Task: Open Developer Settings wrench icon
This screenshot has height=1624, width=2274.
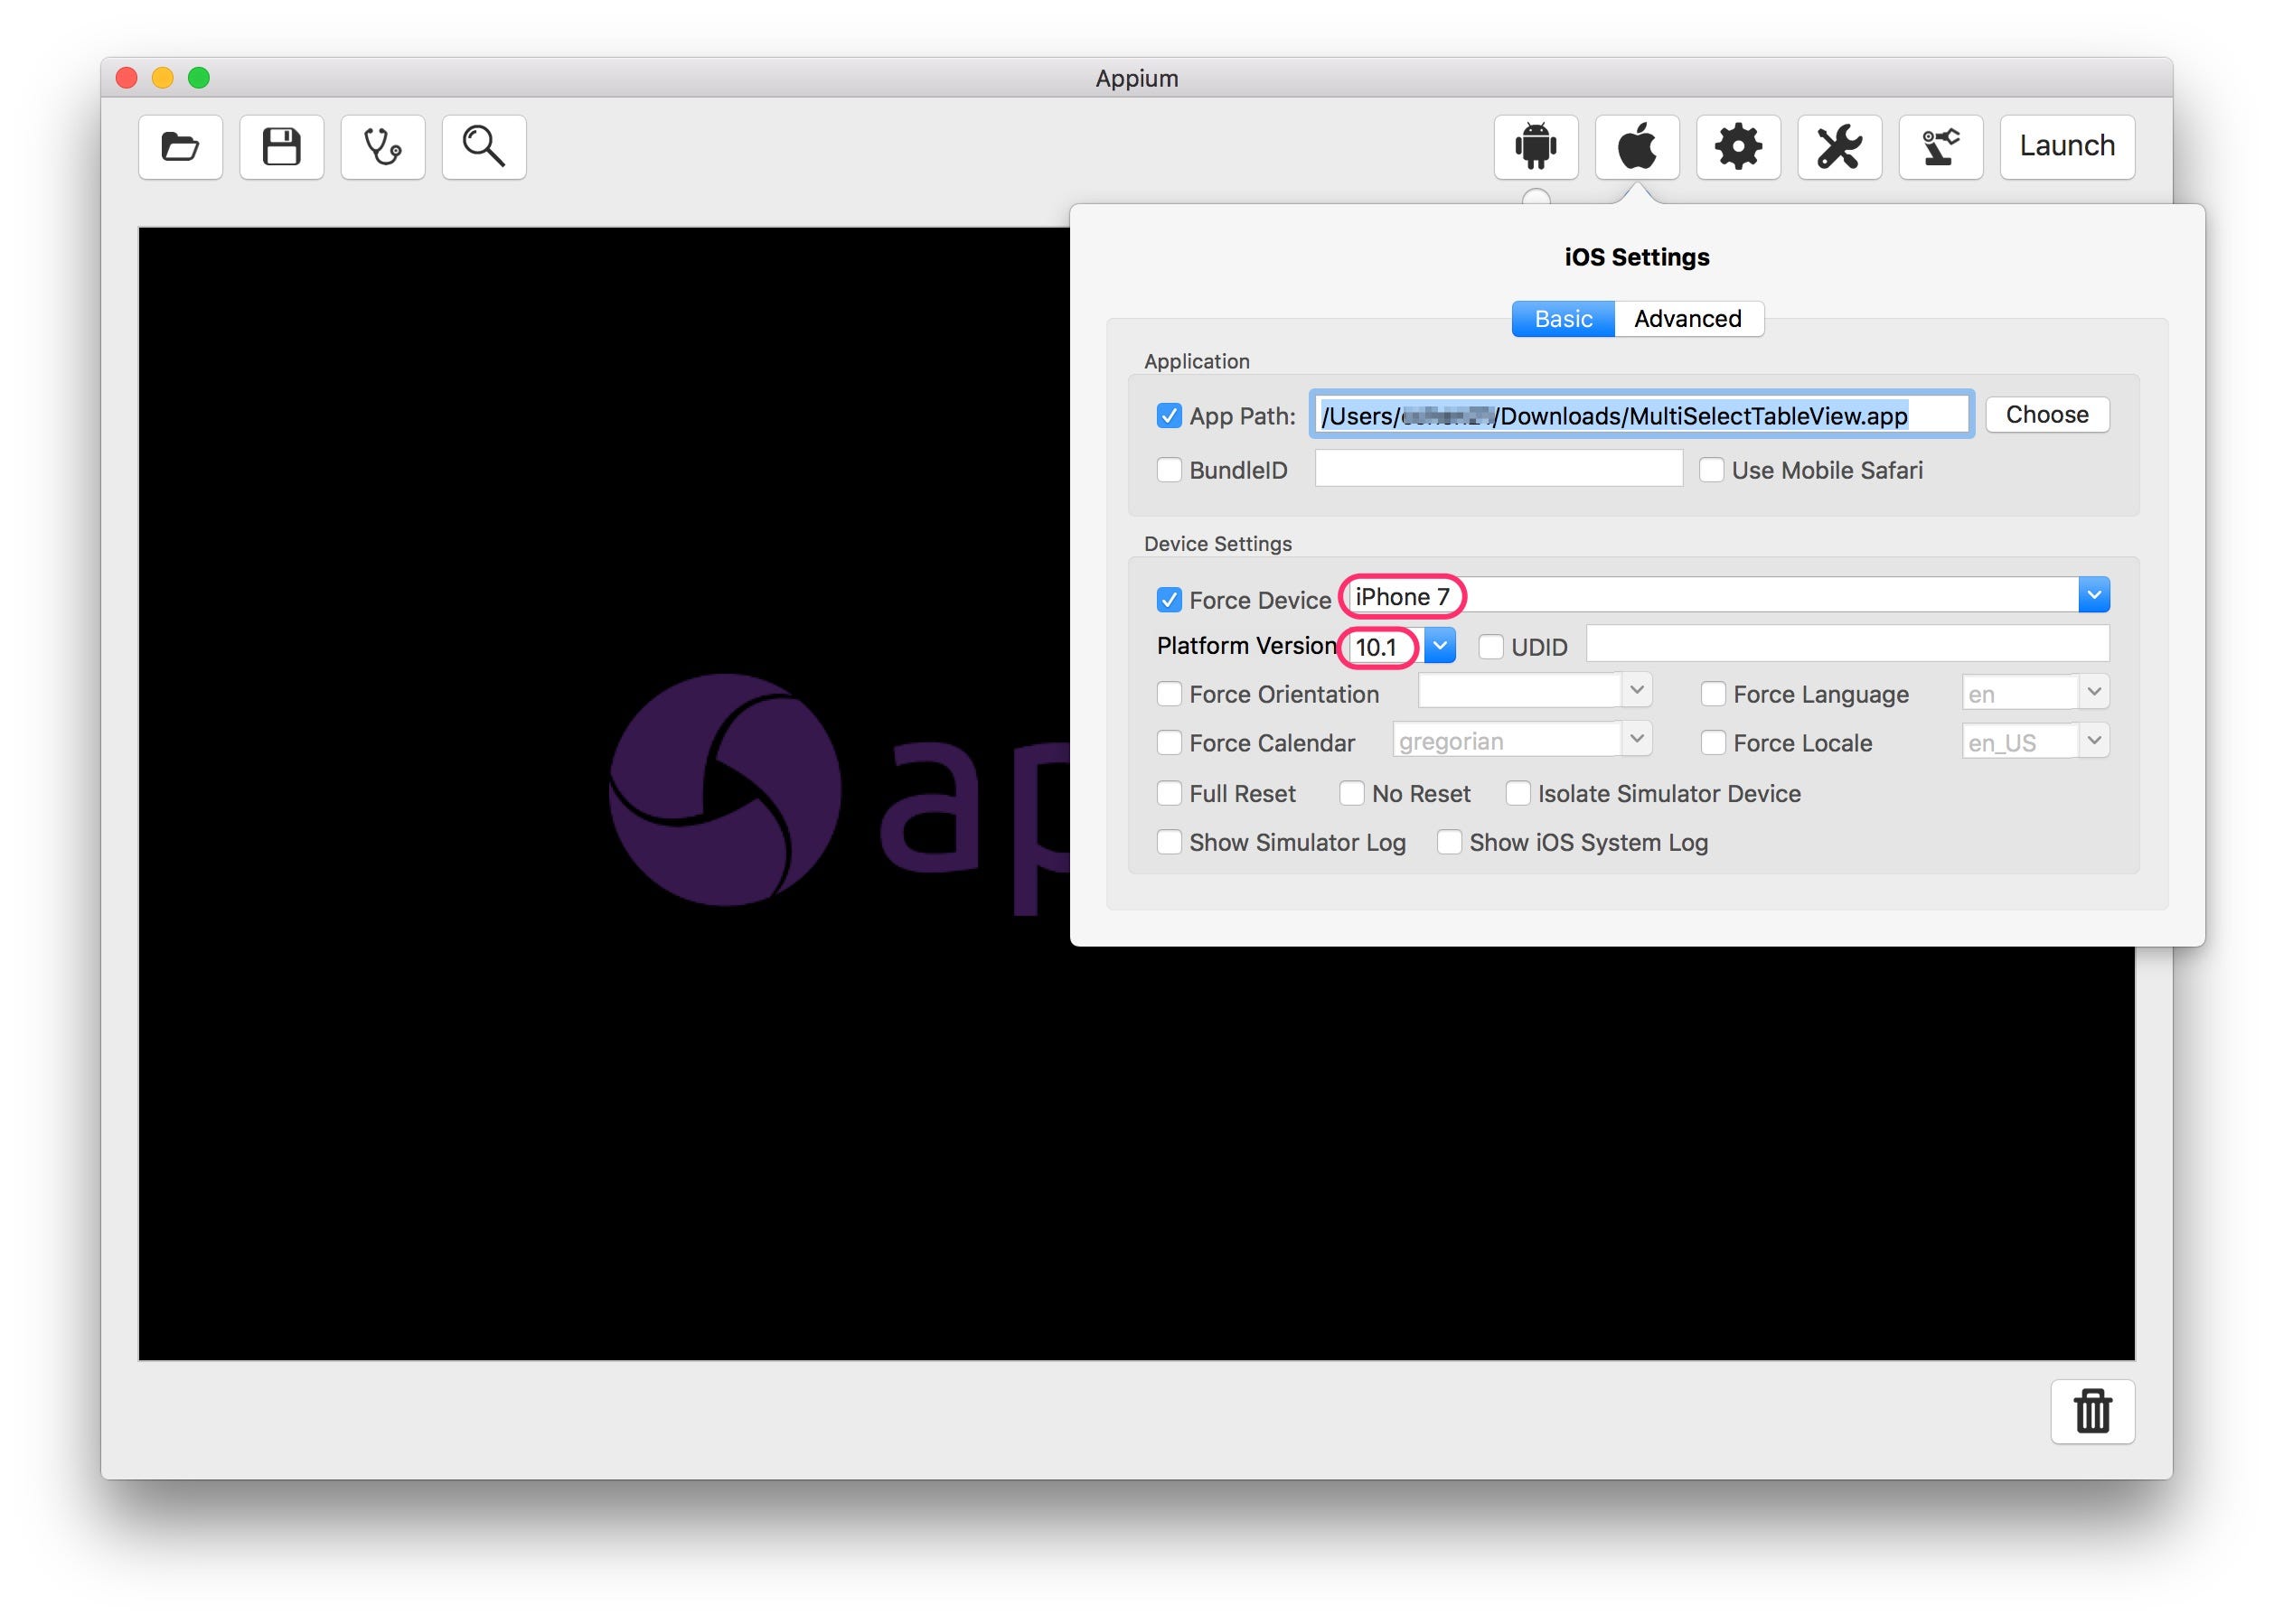Action: pyautogui.click(x=1838, y=147)
